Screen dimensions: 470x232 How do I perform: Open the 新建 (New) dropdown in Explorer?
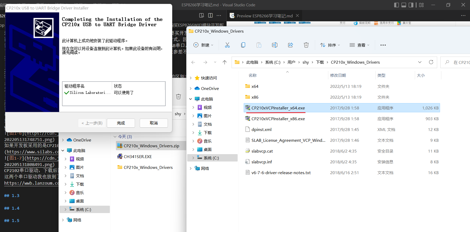(x=203, y=45)
